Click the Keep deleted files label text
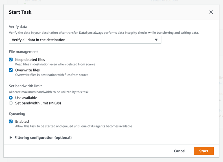The height and width of the screenshot is (162, 223). click(x=30, y=59)
